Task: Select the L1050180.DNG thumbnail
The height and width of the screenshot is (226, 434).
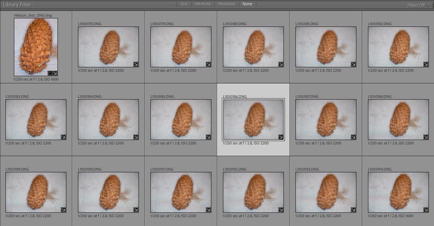Action: click(253, 47)
